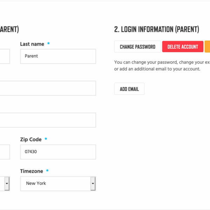This screenshot has width=210, height=210.
Task: Open the Timezone dropdown showing New York
Action: click(58, 184)
